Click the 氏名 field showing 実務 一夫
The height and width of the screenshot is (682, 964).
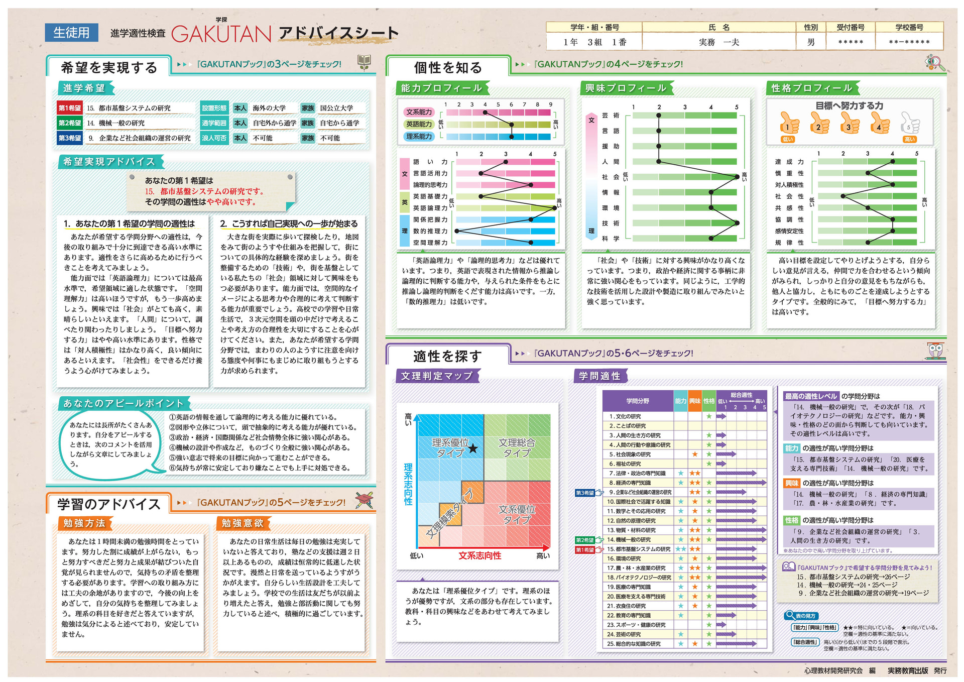point(718,42)
